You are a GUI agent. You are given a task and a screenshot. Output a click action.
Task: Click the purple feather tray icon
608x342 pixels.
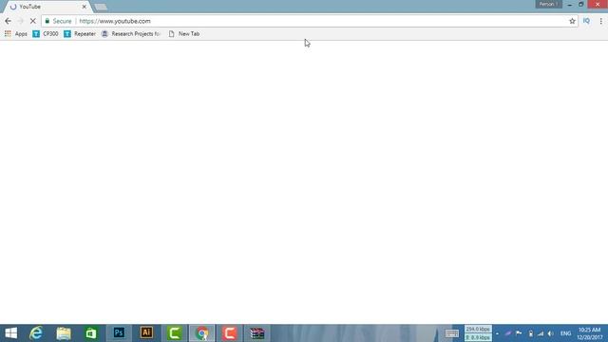coord(508,333)
